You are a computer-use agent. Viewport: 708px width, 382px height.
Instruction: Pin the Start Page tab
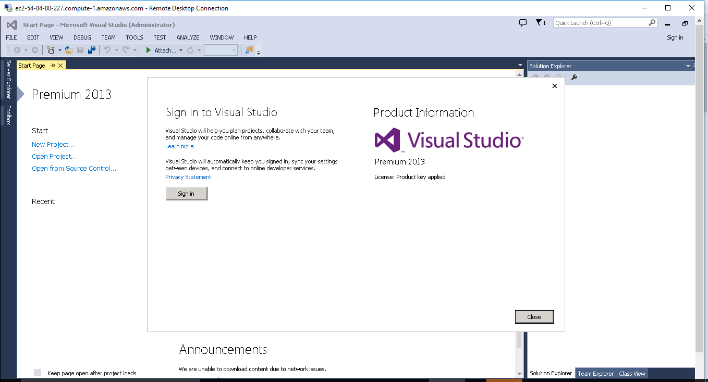click(53, 66)
